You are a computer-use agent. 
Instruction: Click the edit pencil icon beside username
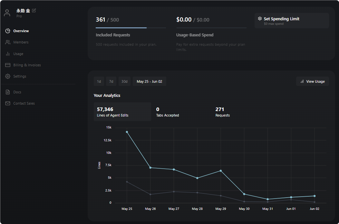tap(34, 10)
